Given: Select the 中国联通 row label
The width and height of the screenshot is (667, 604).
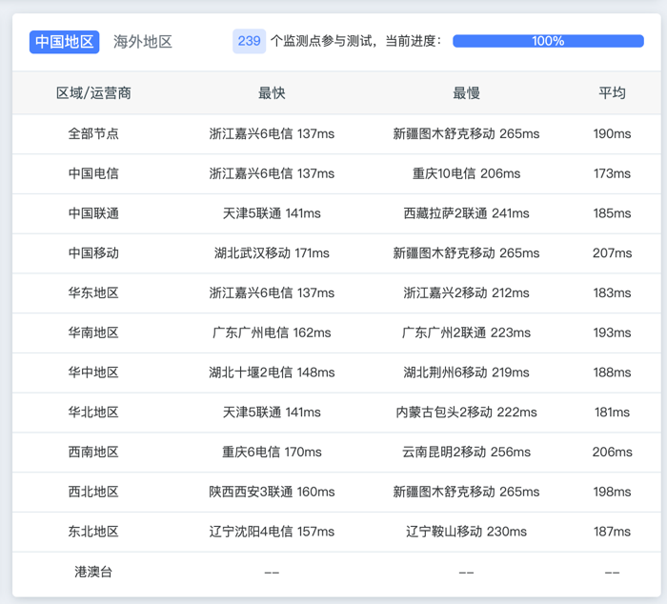Looking at the screenshot, I should click(x=93, y=213).
